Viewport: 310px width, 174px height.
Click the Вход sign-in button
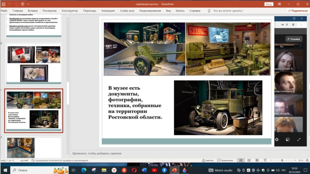coord(269,4)
